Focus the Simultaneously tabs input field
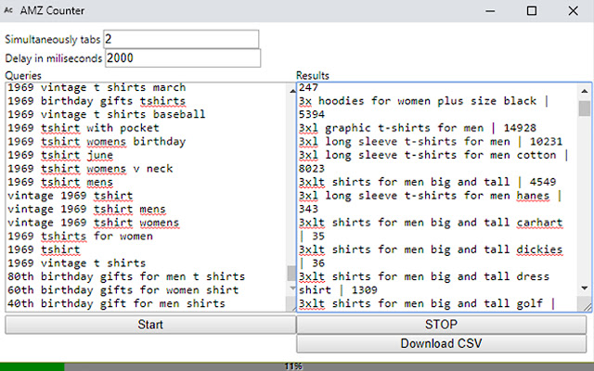 coord(181,39)
